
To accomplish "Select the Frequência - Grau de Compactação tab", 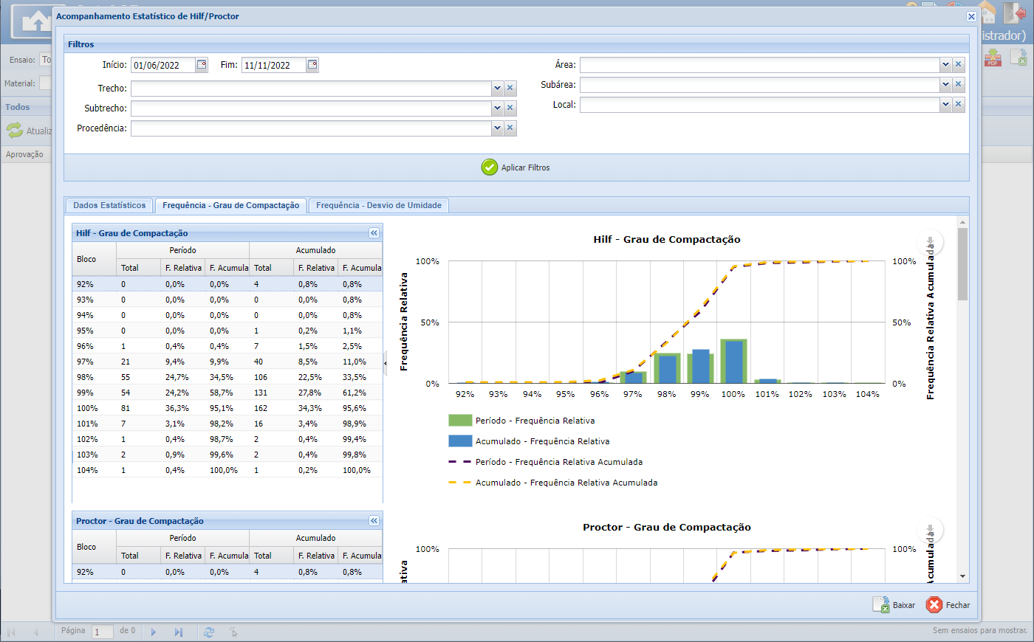I will click(231, 205).
